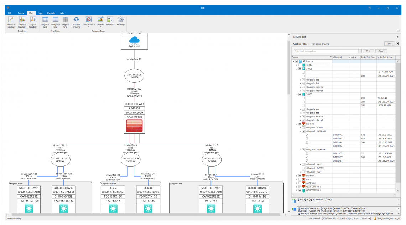
Task: Show the Physical Grid data
Action: (45, 22)
